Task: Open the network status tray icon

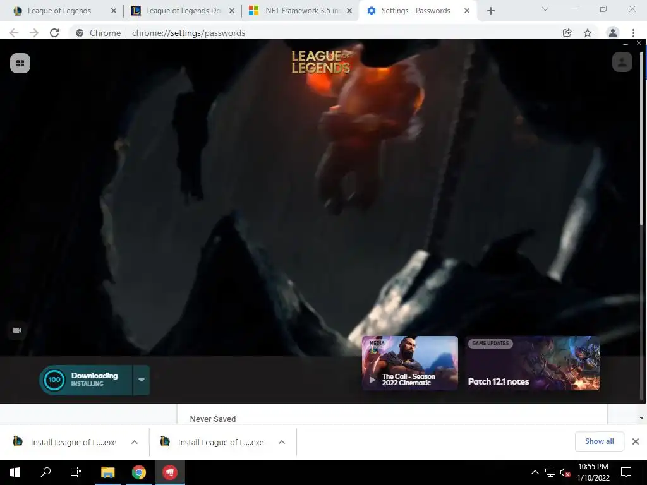Action: (550, 472)
